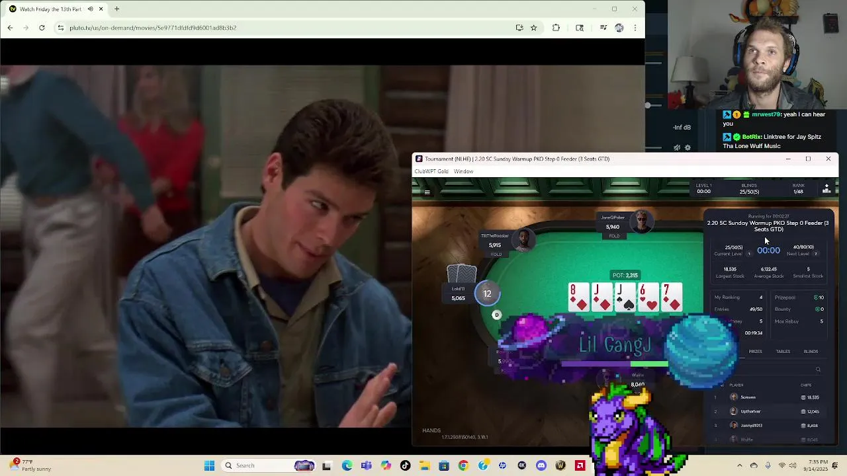The width and height of the screenshot is (847, 476).
Task: Reload the Pluto TV page
Action: click(x=42, y=28)
